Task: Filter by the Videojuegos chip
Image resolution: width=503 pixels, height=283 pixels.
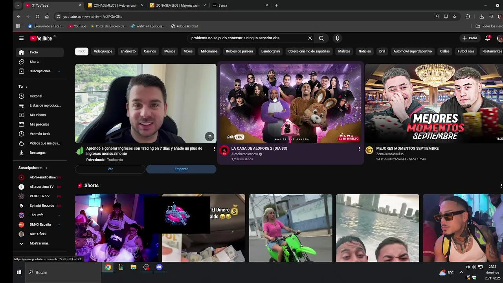Action: (103, 51)
